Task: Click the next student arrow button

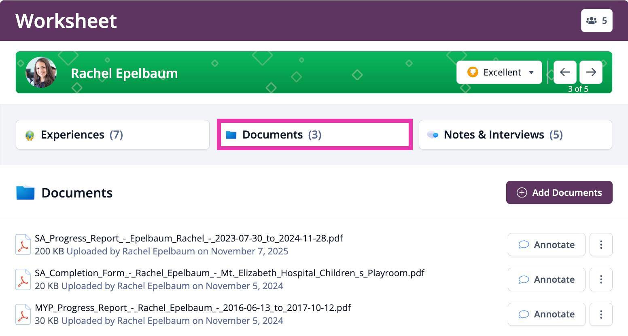Action: (591, 72)
